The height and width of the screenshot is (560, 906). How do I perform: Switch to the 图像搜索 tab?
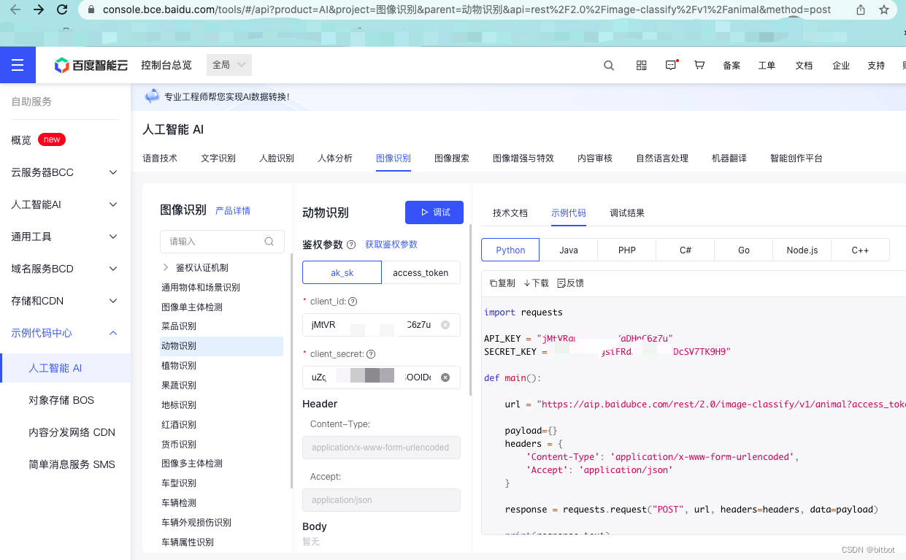click(452, 158)
